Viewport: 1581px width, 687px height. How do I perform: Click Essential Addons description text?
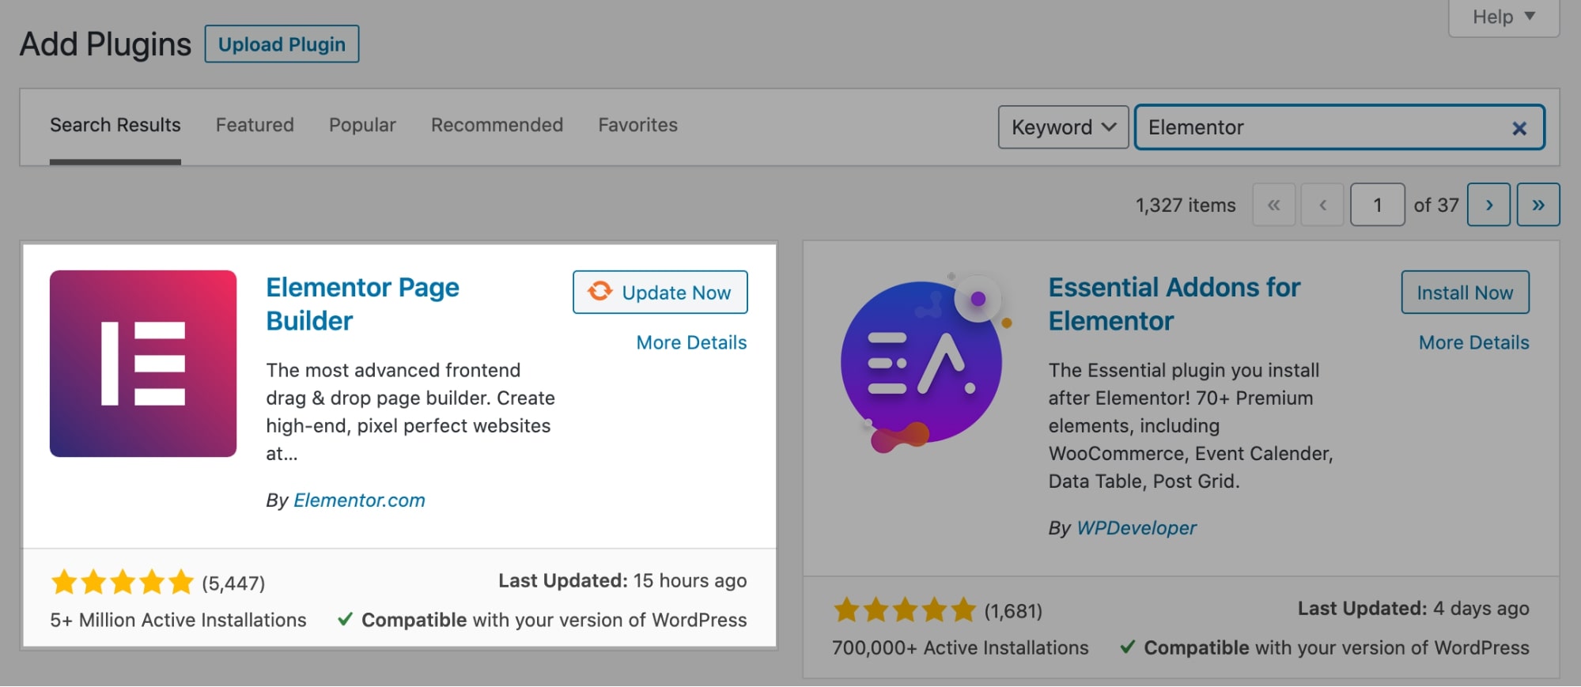click(1191, 425)
